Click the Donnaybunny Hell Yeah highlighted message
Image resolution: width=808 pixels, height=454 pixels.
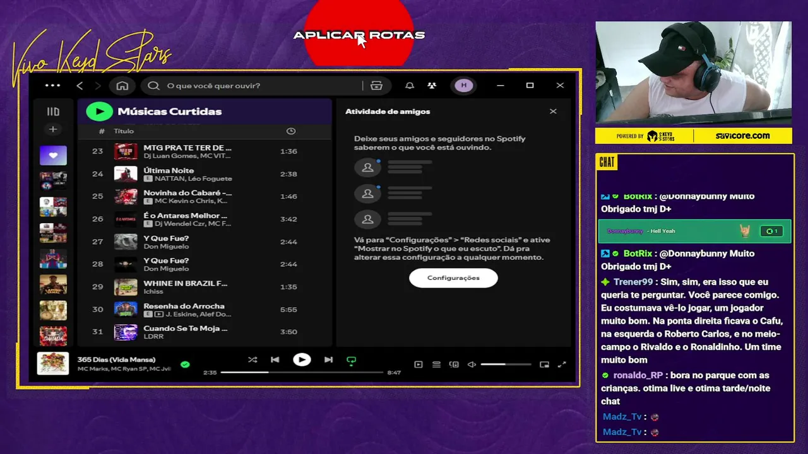pyautogui.click(x=694, y=231)
